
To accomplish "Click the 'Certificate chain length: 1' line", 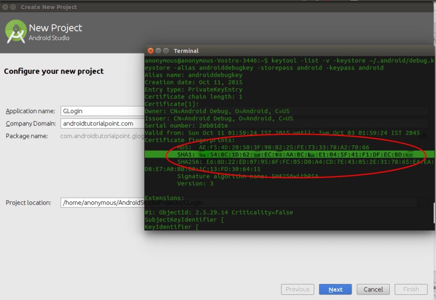I will click(x=193, y=96).
